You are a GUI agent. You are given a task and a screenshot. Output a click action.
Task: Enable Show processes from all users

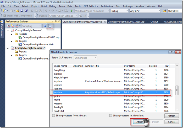coord(54,115)
